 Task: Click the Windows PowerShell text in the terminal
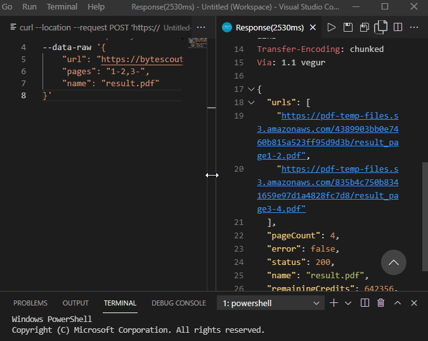52,319
